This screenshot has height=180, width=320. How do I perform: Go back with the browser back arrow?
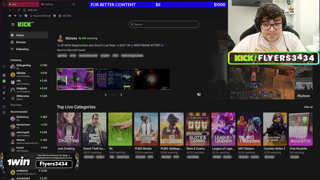click(10, 10)
